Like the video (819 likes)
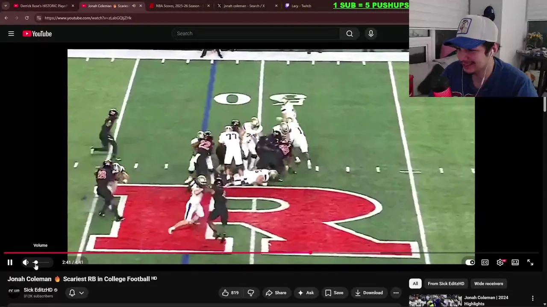 point(230,293)
